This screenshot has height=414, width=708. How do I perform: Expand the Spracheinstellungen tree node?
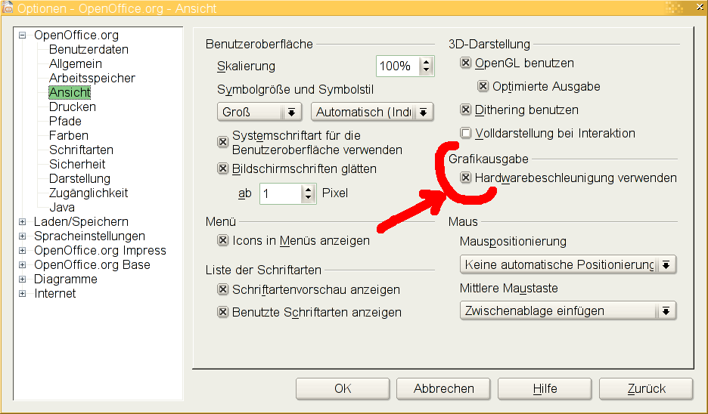pos(23,236)
